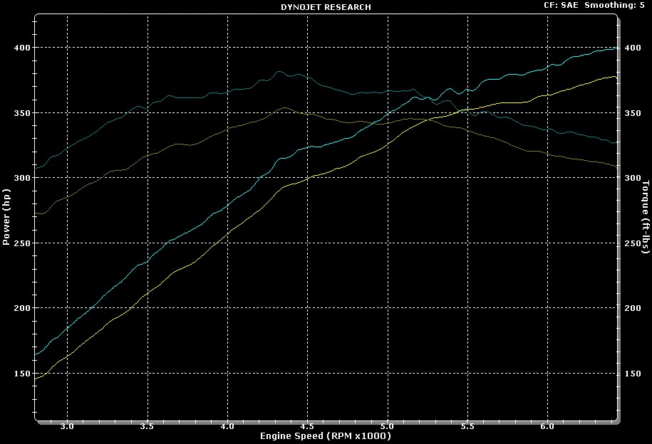Select the 5.0 RPM axis tick label
The image size is (652, 444).
[388, 427]
